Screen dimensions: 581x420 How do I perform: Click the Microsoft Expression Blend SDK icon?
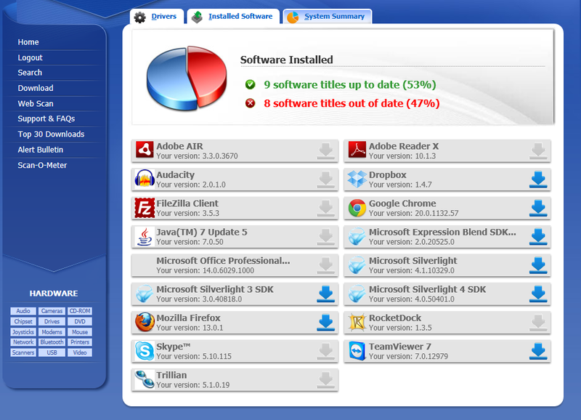click(x=357, y=236)
